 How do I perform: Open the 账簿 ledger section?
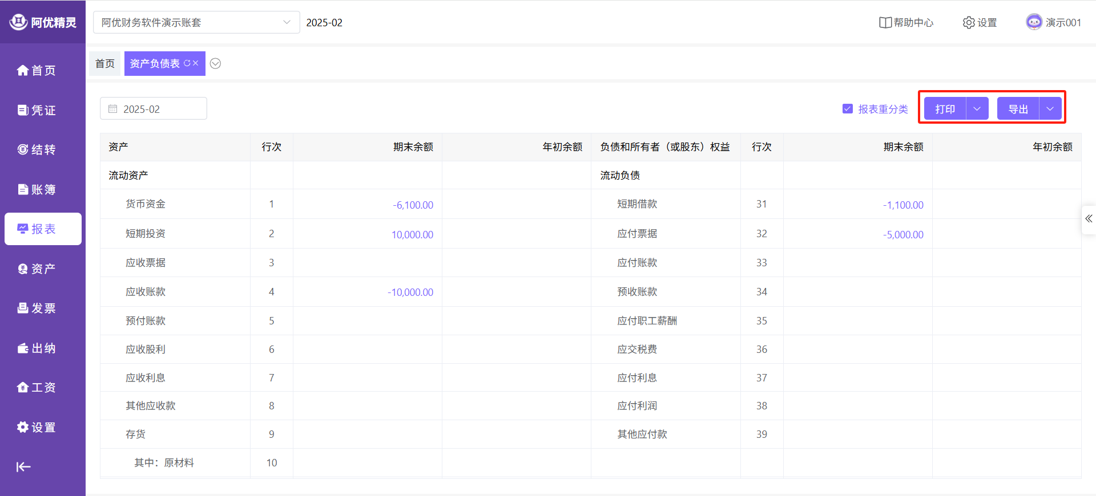[37, 189]
